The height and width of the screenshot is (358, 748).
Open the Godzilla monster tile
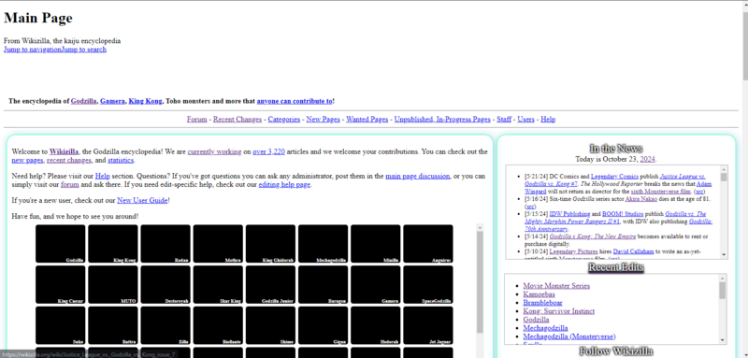tap(61, 244)
